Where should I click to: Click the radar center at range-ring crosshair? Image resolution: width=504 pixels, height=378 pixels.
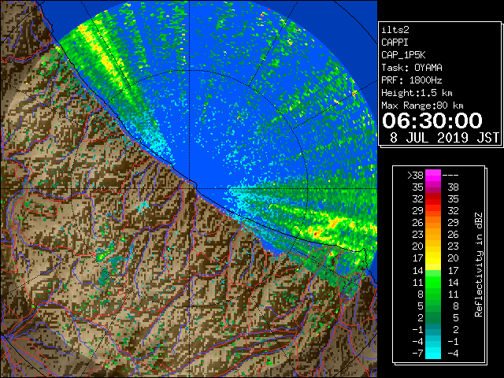click(190, 189)
